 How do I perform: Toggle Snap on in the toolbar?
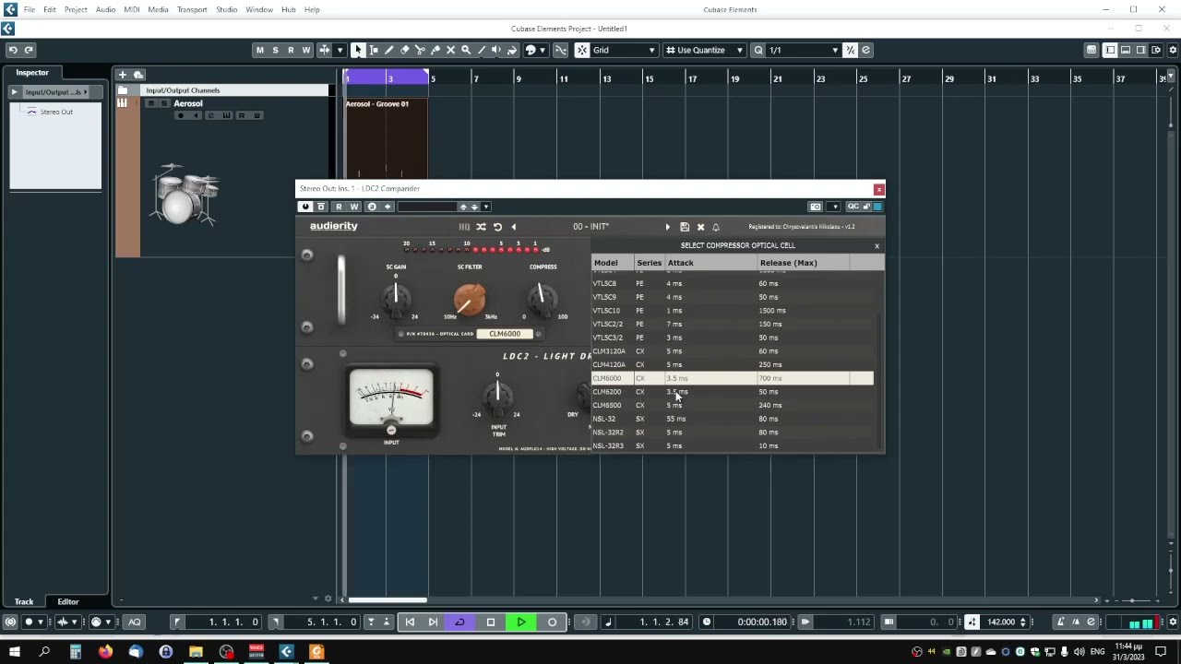582,50
